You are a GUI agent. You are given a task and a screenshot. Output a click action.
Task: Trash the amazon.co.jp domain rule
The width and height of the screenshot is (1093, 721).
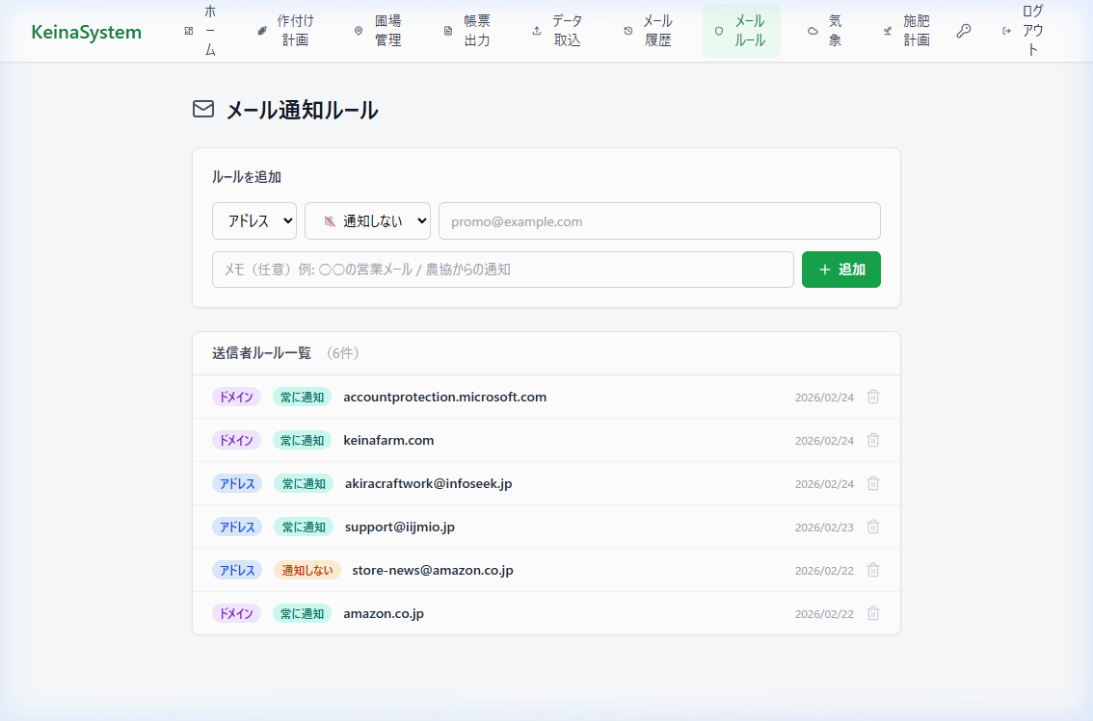(x=873, y=613)
